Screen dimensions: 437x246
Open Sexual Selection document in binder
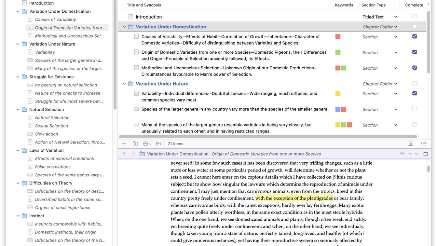51,126
